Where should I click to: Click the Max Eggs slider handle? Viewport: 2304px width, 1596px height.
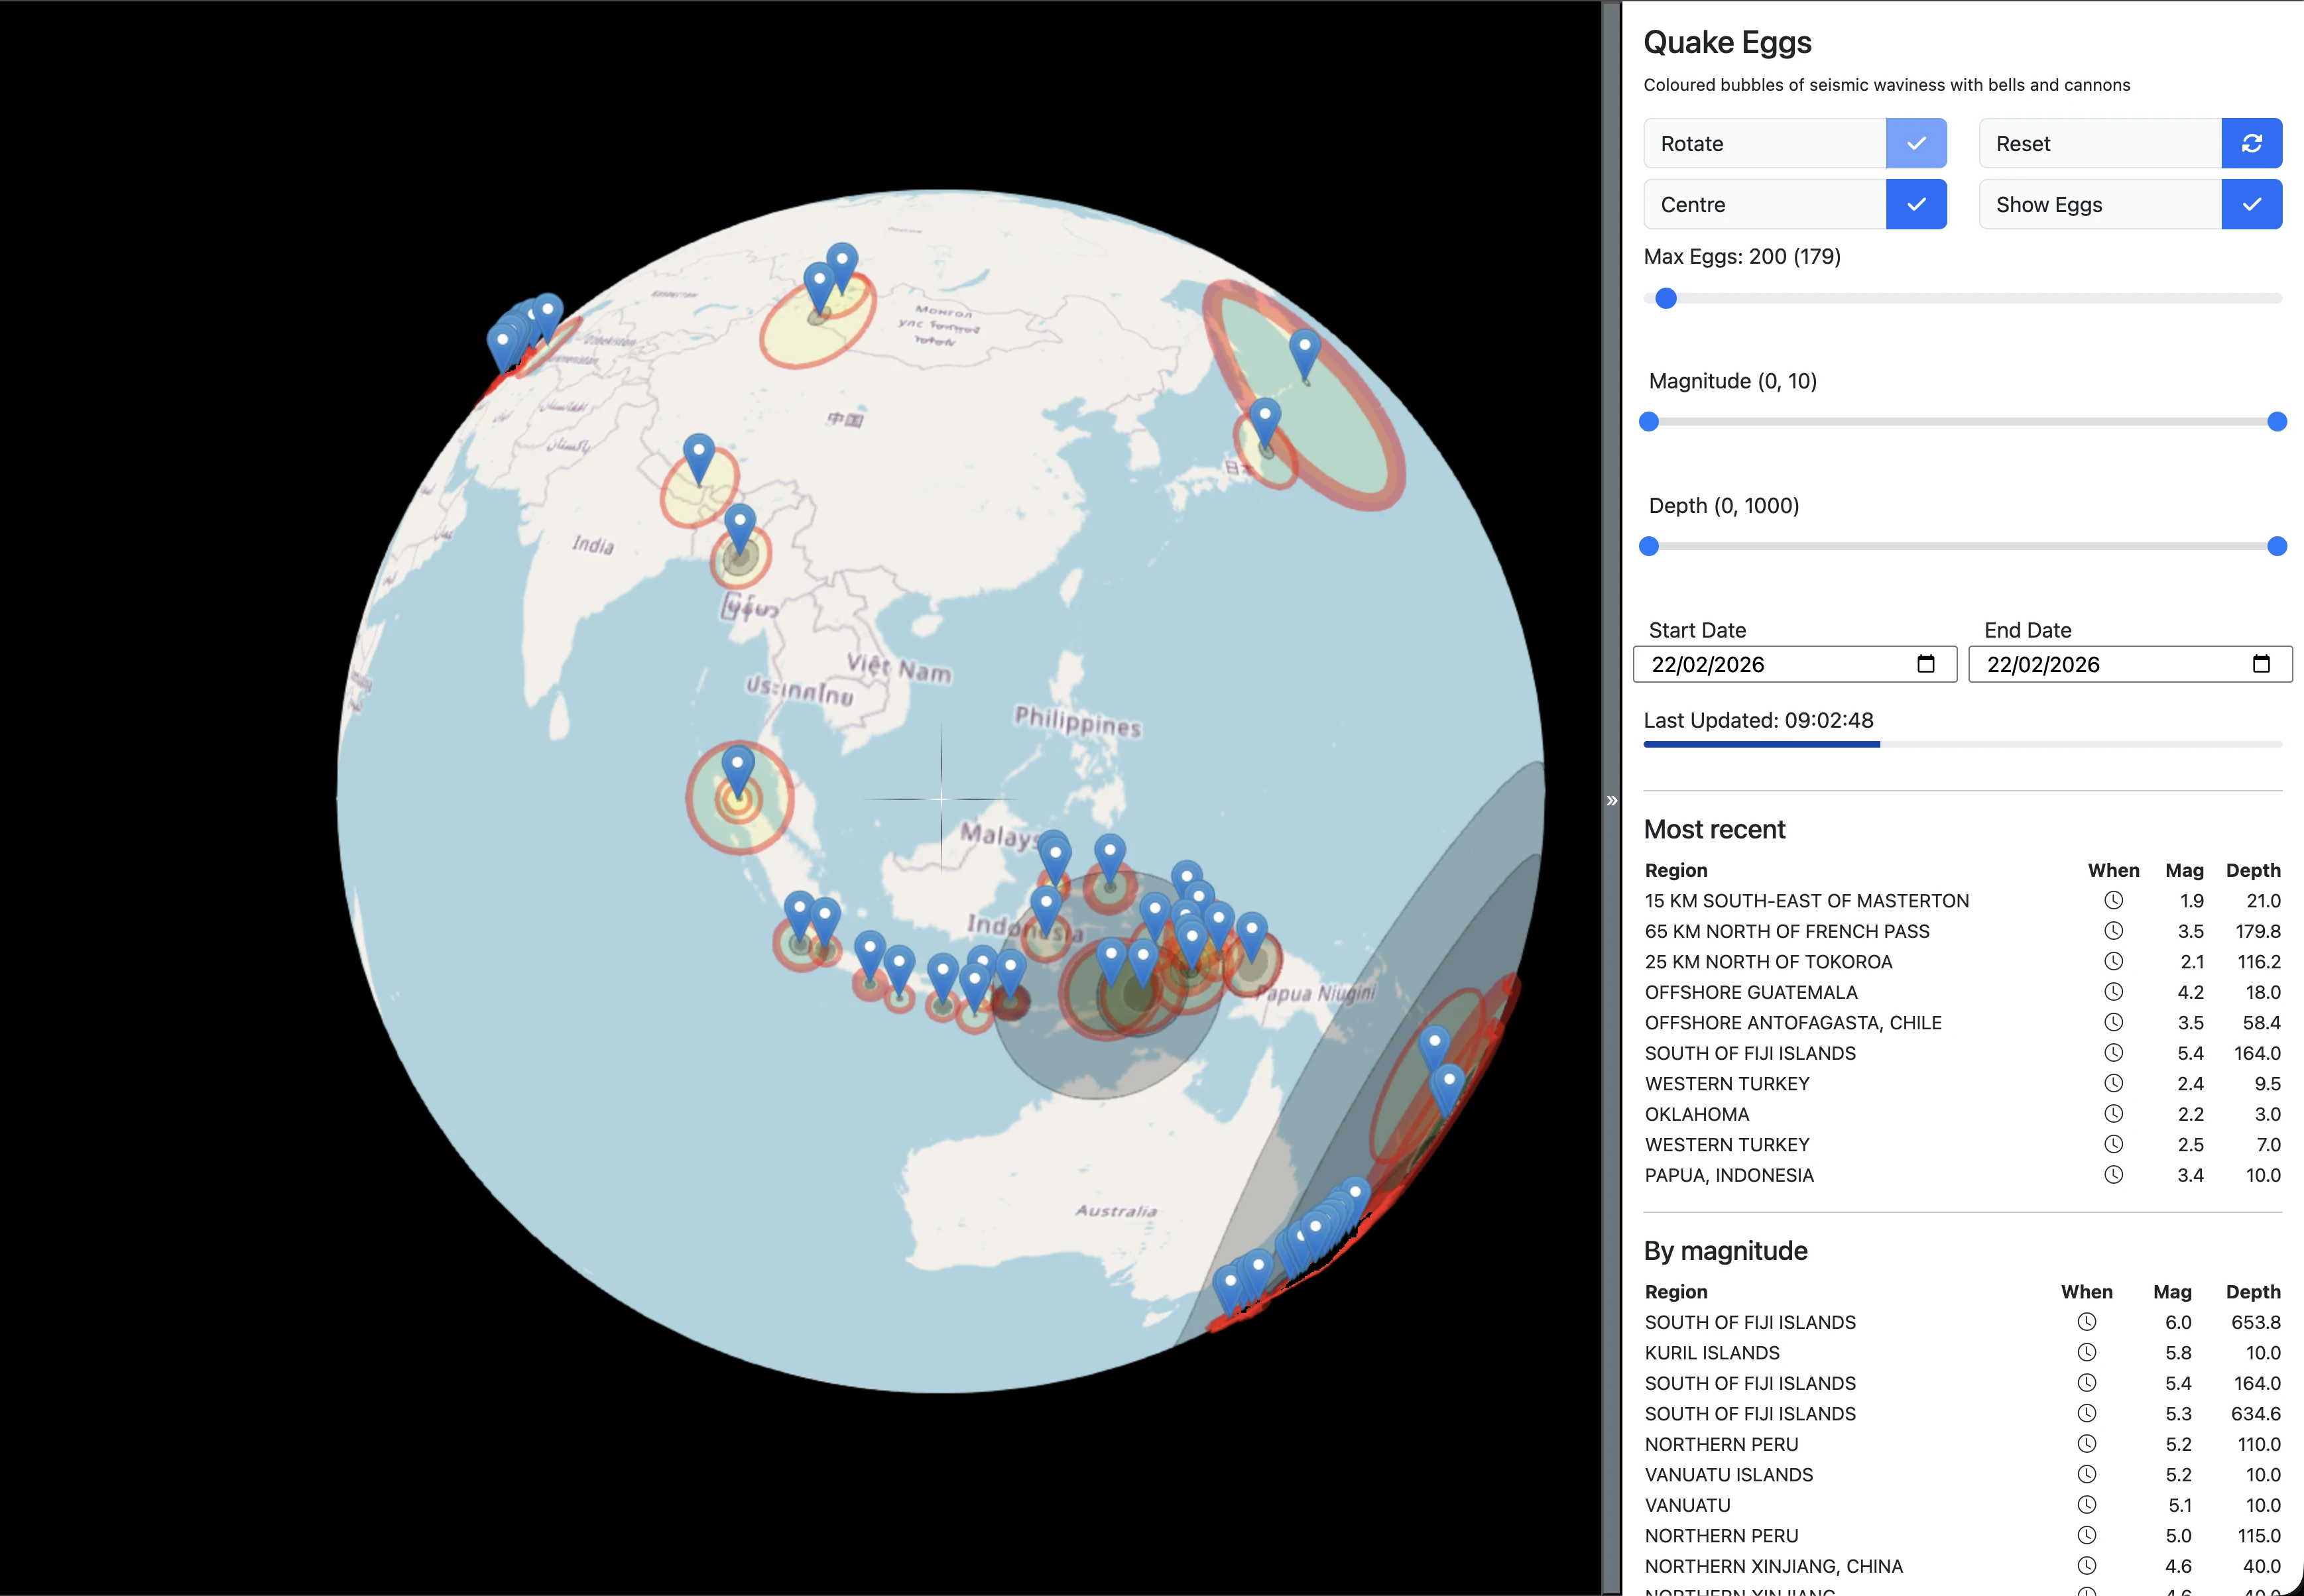[x=1666, y=298]
